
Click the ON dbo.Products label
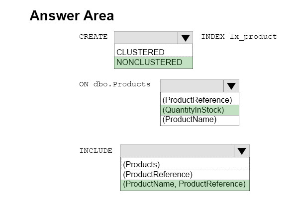pos(115,84)
